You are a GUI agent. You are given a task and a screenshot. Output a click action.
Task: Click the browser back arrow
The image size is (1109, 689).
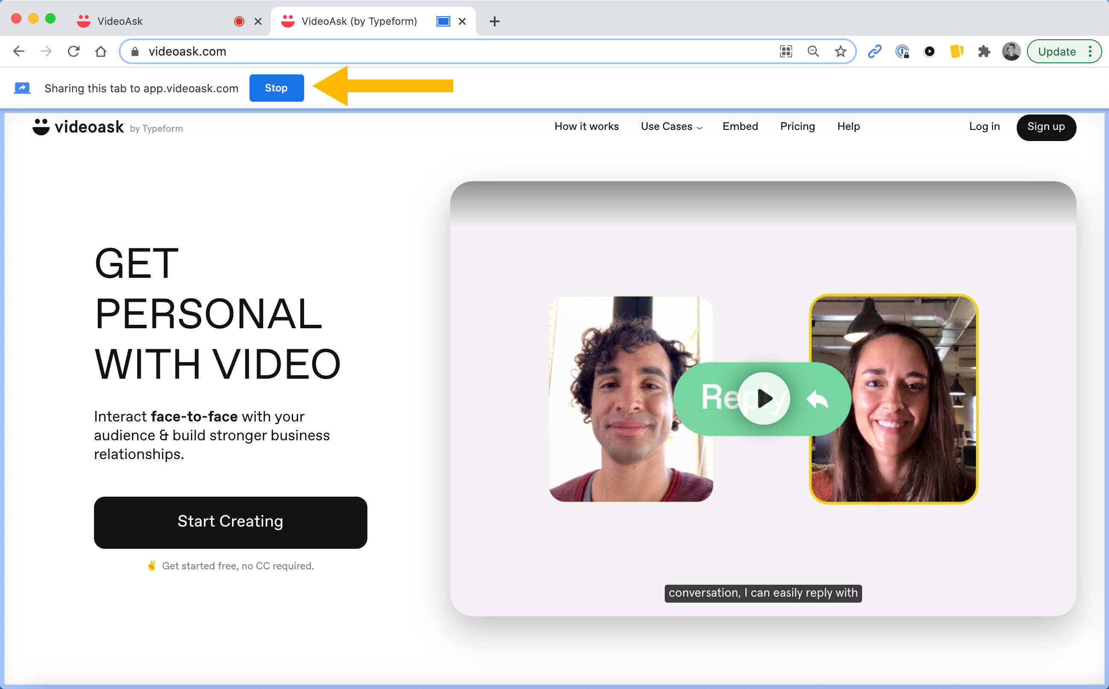(19, 51)
